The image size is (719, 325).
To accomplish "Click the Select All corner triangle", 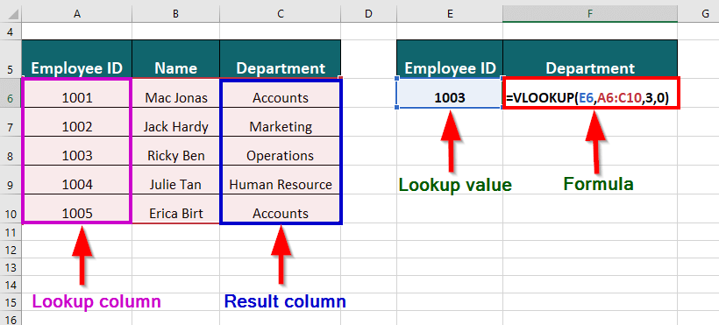I will coord(13,14).
